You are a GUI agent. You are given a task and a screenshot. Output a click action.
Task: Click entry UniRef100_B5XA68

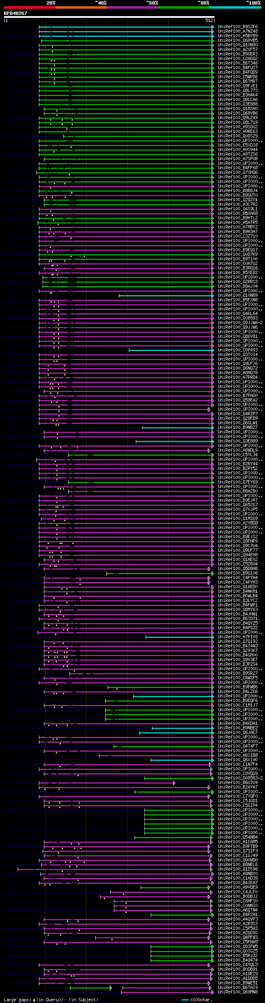pyautogui.click(x=238, y=214)
